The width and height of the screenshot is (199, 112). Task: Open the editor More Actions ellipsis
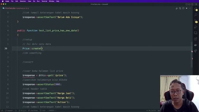190,8
